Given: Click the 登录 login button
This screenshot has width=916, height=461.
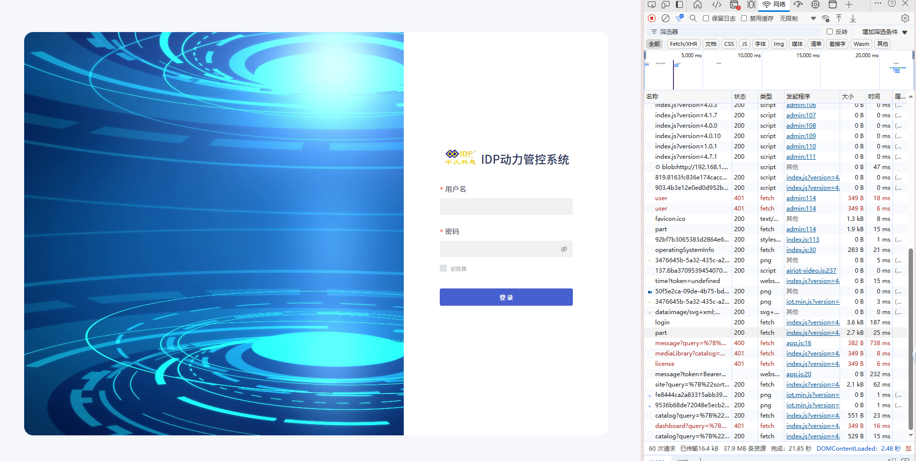Looking at the screenshot, I should click(x=506, y=297).
